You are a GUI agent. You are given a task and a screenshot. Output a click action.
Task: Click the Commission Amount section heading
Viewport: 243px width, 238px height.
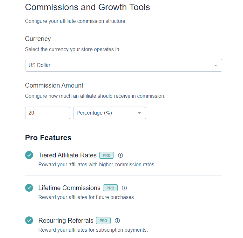coord(54,85)
